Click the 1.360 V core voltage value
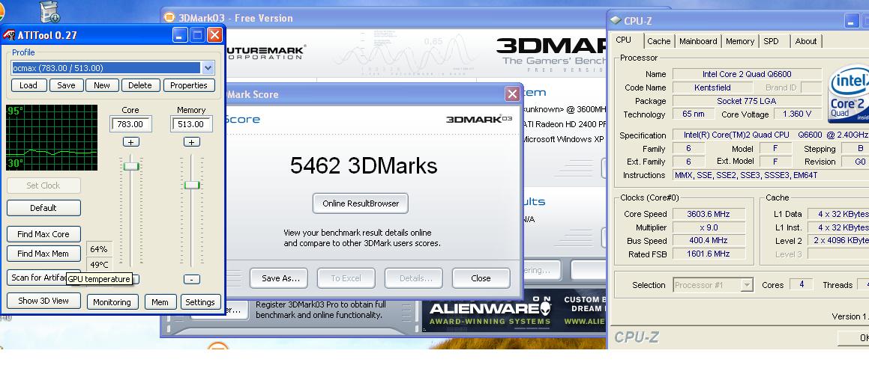 pos(797,114)
